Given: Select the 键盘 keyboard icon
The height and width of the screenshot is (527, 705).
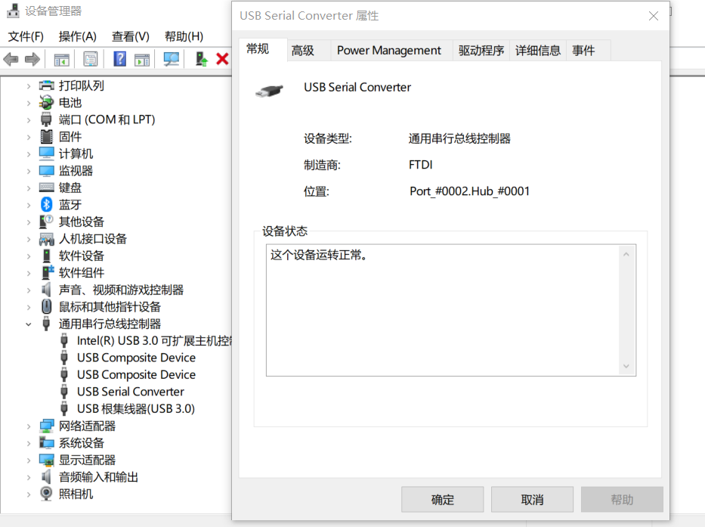Looking at the screenshot, I should click(46, 188).
